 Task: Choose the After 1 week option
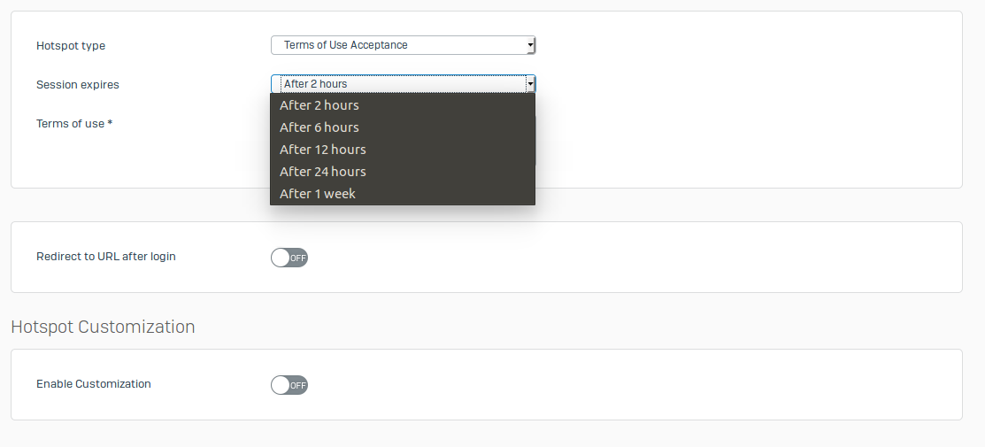(318, 194)
